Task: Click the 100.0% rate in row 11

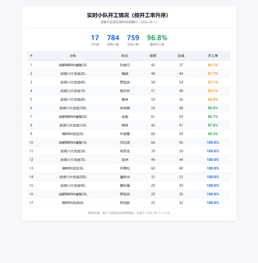Action: (x=213, y=151)
